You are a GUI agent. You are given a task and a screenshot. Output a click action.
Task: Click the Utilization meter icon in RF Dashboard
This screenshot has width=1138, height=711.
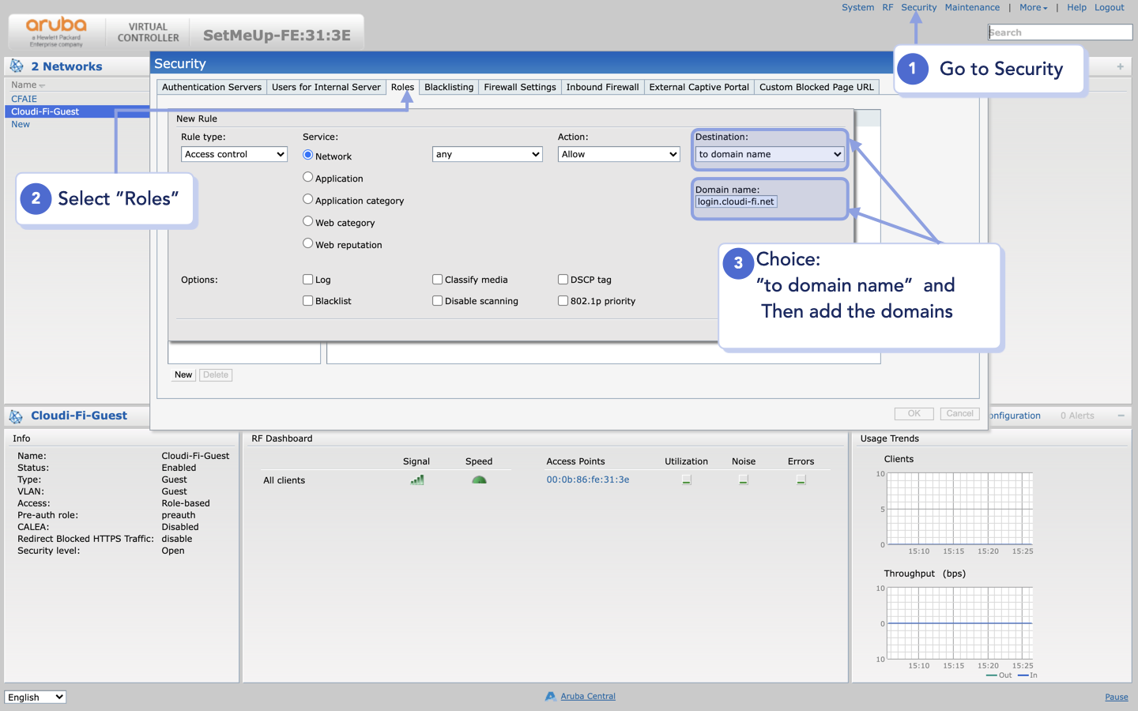[686, 479]
